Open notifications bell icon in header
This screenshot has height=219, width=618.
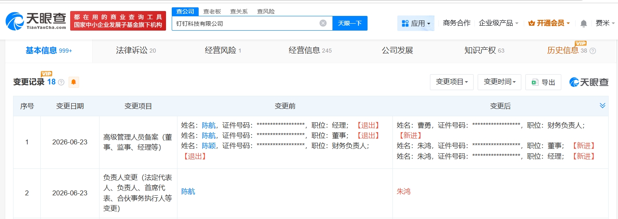pos(584,24)
